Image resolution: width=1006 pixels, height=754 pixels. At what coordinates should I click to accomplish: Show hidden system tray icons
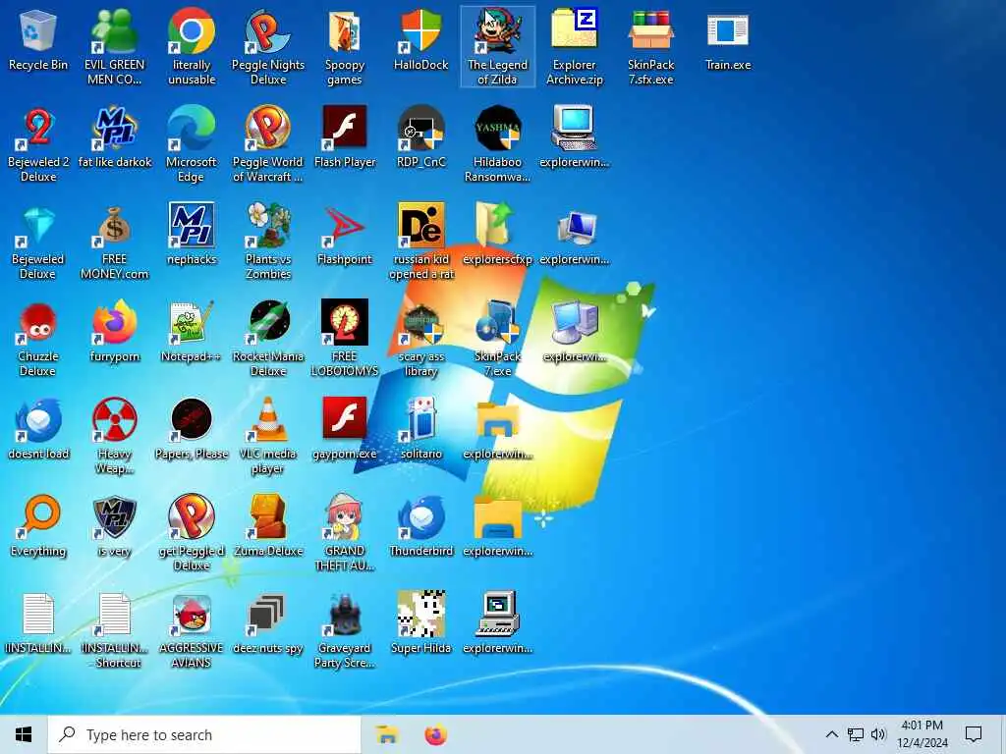pos(831,734)
